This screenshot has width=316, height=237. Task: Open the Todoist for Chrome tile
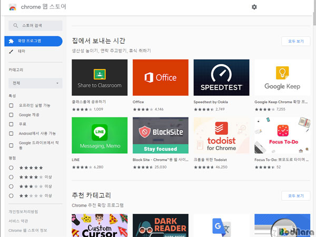tap(221, 135)
